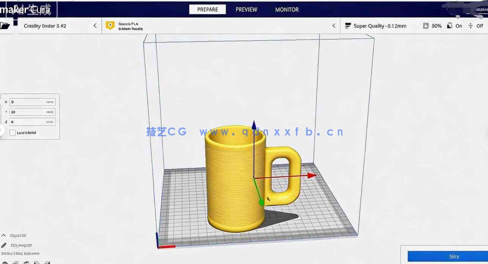Screen dimensions: 488x264
Task: Open the MONITOR tab
Action: [x=287, y=9]
